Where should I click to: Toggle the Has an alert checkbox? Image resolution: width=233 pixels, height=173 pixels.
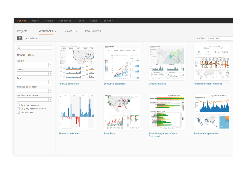point(18,112)
